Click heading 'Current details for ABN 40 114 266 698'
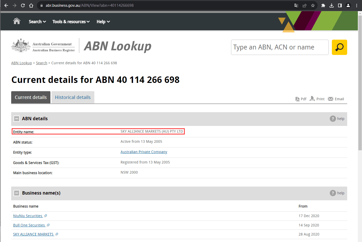This screenshot has height=242, width=362. click(x=95, y=80)
